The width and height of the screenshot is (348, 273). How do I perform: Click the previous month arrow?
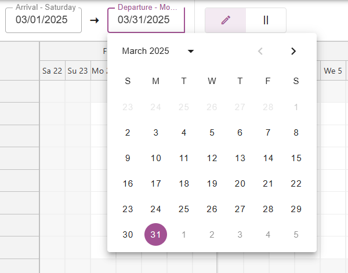click(260, 51)
